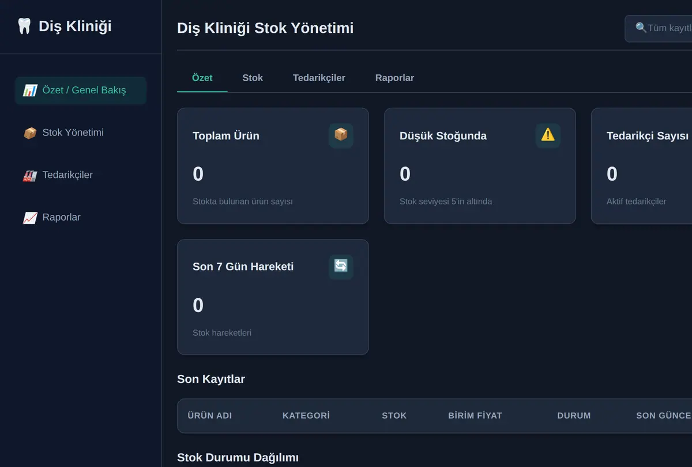
Task: Click the Tedarikçi Sayısı card title
Action: point(648,136)
